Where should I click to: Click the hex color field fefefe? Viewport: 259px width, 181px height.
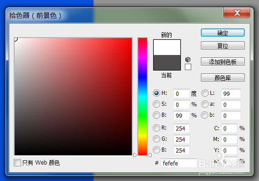(179, 163)
